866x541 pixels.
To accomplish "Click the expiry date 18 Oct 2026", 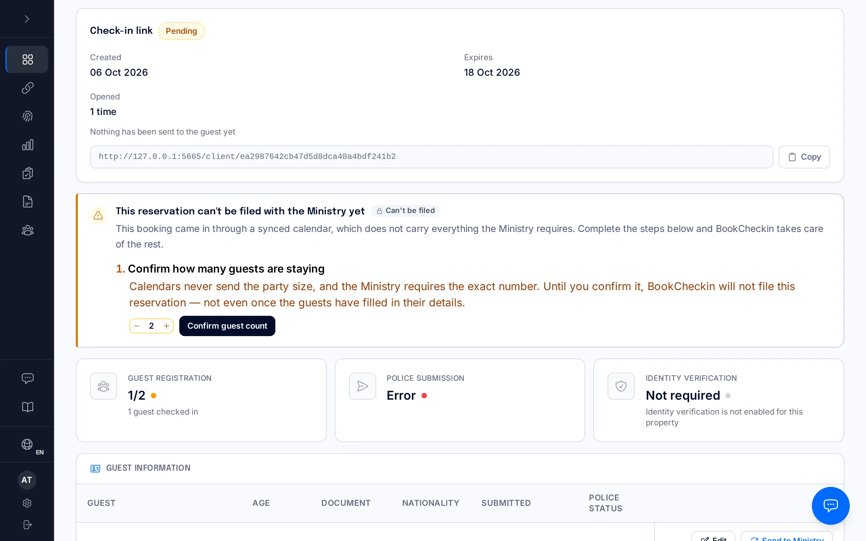I will 492,72.
